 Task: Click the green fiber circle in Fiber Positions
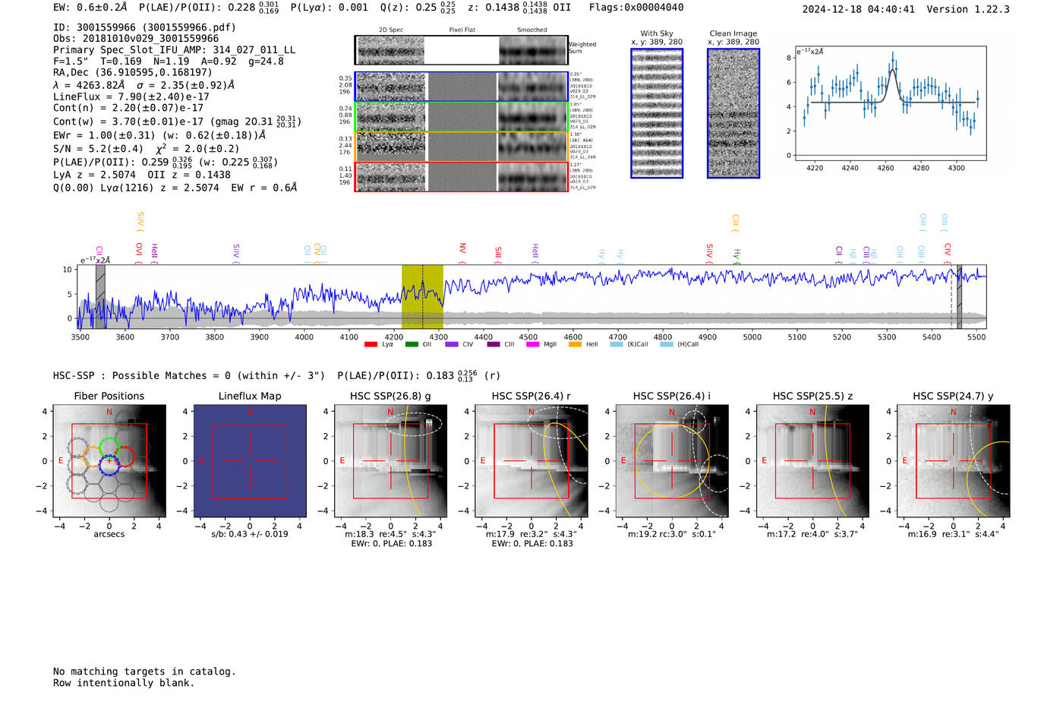click(x=109, y=447)
